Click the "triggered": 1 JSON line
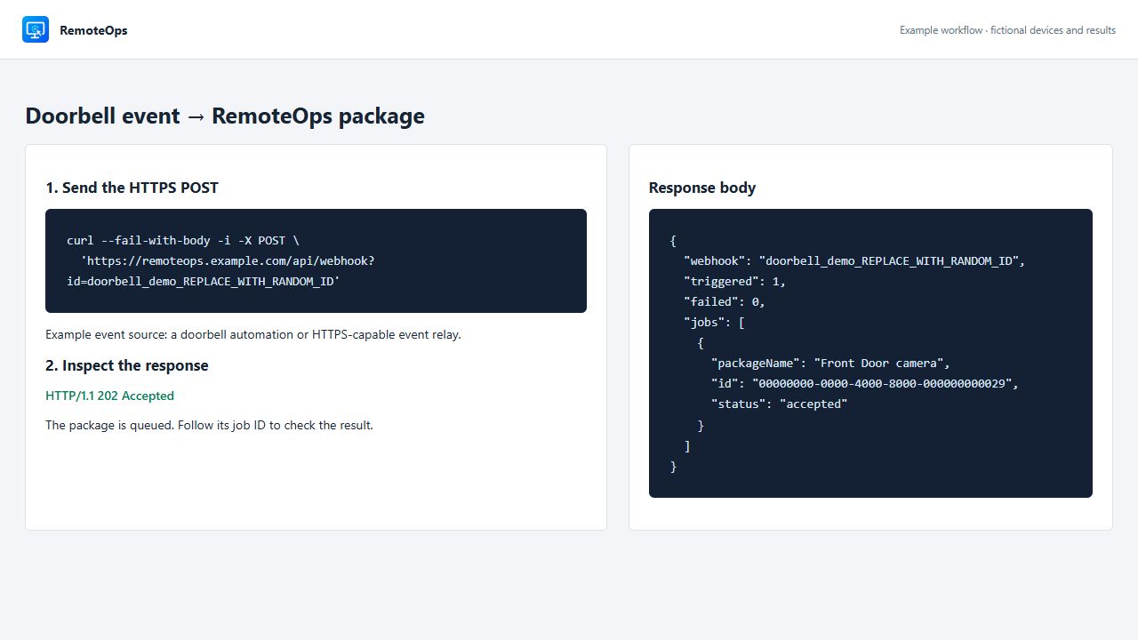Viewport: 1138px width, 640px height. (735, 281)
